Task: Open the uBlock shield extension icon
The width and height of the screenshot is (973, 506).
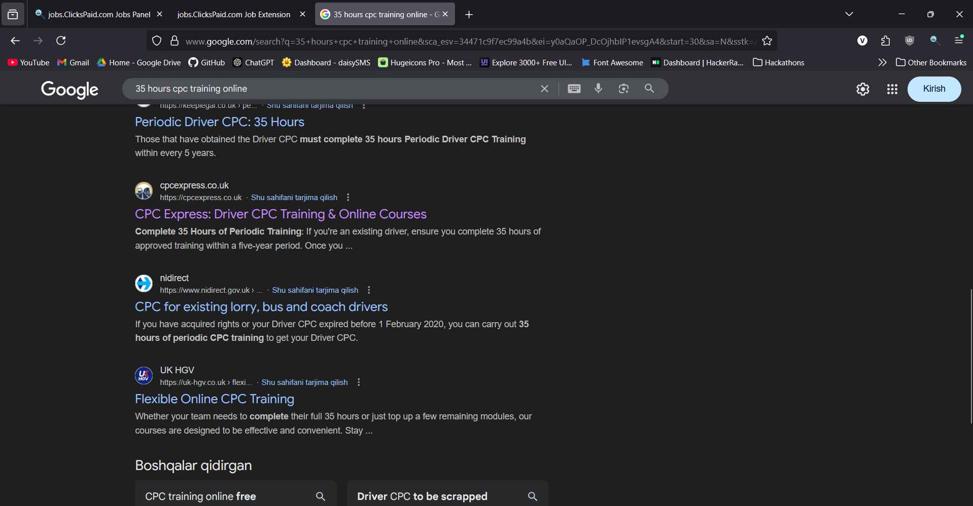Action: pyautogui.click(x=910, y=41)
